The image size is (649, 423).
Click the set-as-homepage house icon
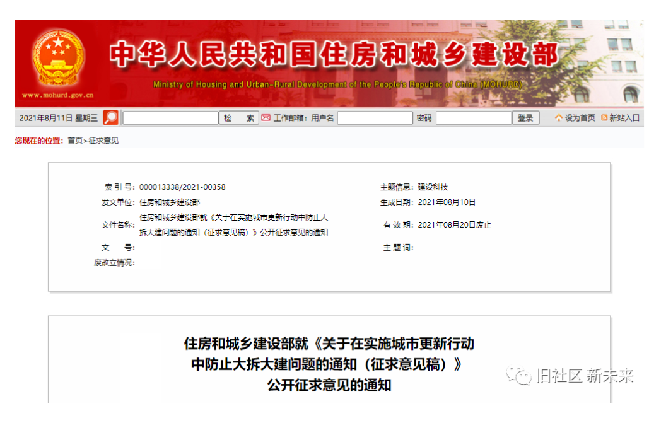pyautogui.click(x=558, y=118)
